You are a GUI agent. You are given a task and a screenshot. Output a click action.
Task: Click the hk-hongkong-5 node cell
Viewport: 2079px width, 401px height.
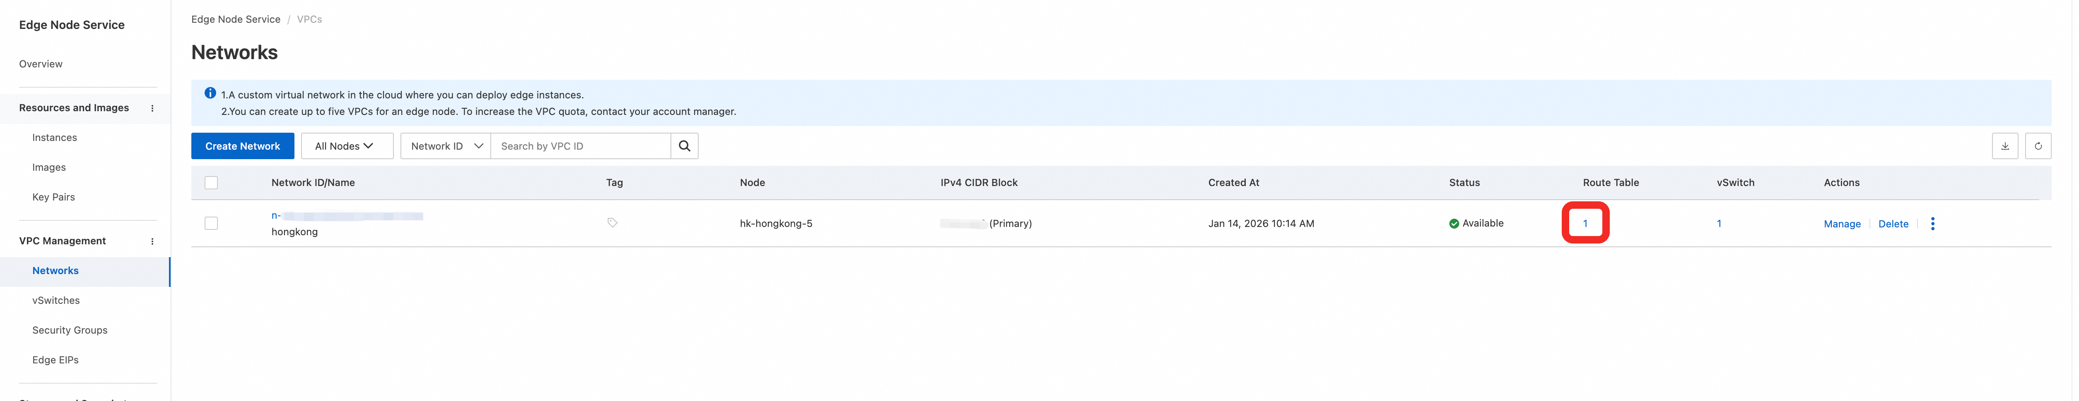click(x=776, y=223)
